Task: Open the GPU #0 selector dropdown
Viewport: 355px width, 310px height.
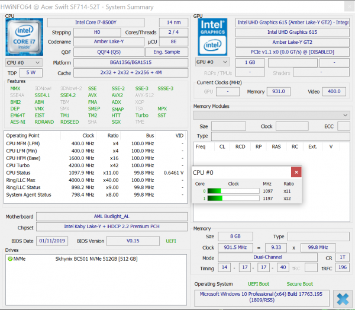Action: 212,62
